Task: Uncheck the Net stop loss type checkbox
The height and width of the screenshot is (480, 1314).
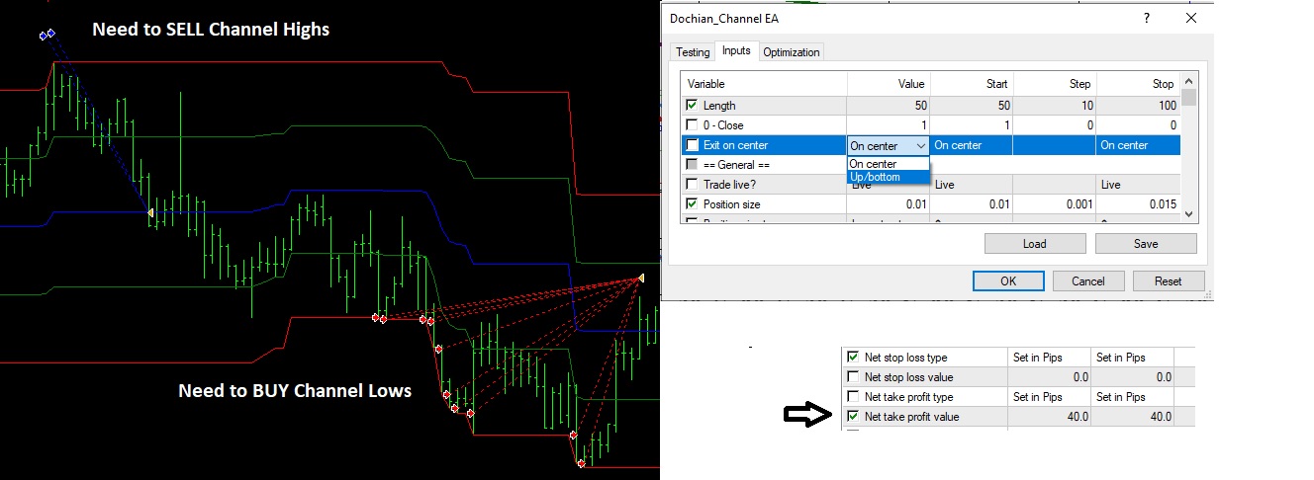Action: [x=853, y=358]
